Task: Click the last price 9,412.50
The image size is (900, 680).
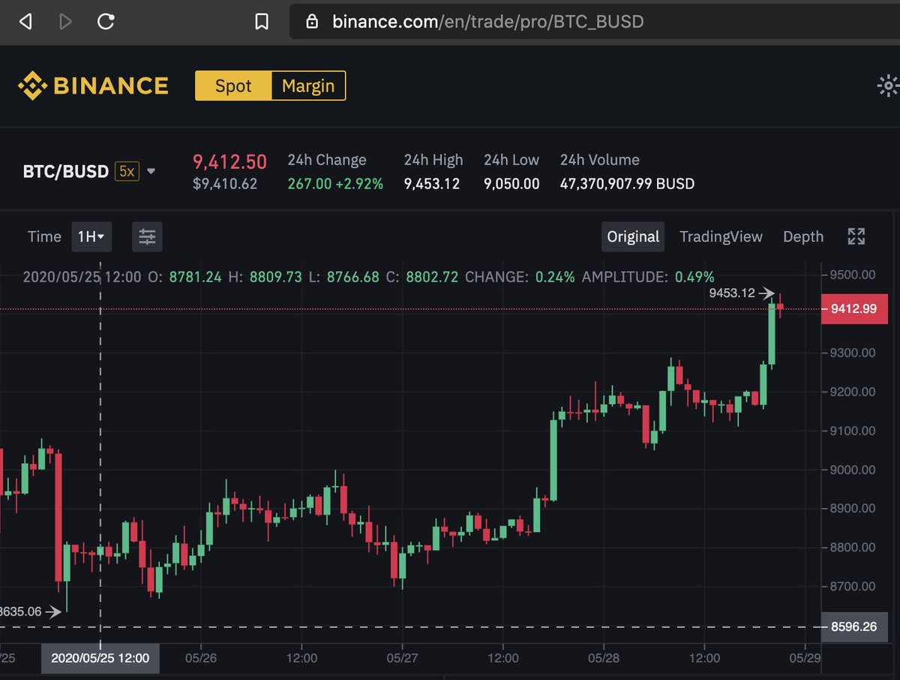Action: pyautogui.click(x=229, y=161)
